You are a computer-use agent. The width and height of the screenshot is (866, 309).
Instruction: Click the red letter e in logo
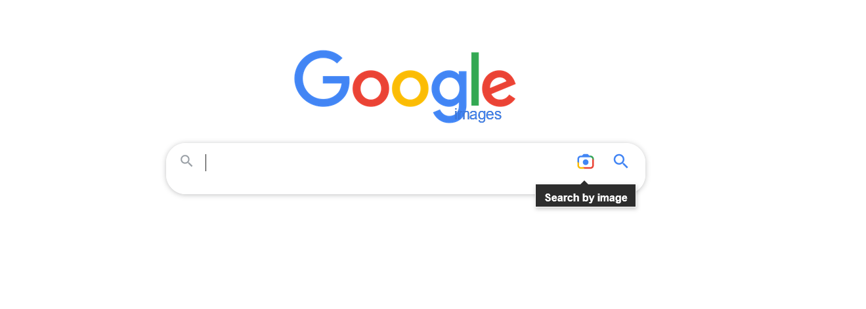(499, 88)
